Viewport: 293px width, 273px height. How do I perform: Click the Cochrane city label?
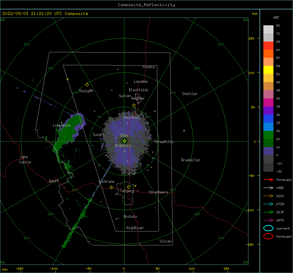(x=106, y=181)
